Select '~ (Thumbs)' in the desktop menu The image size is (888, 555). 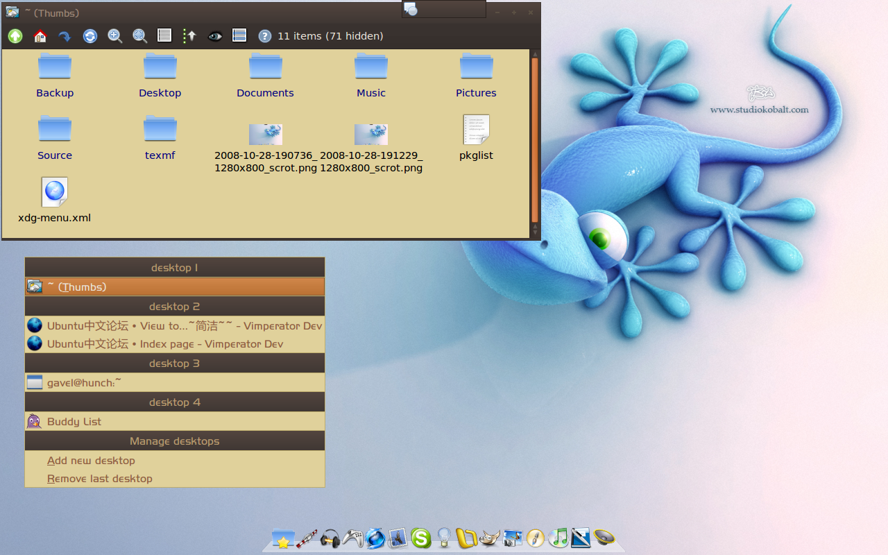click(175, 287)
